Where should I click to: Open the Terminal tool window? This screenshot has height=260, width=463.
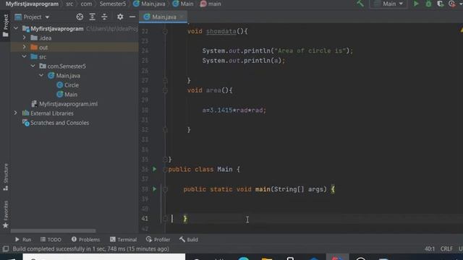pyautogui.click(x=124, y=239)
